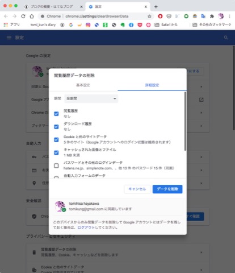Expand the payment card row arrow
The width and height of the screenshot is (235, 273).
(201, 170)
